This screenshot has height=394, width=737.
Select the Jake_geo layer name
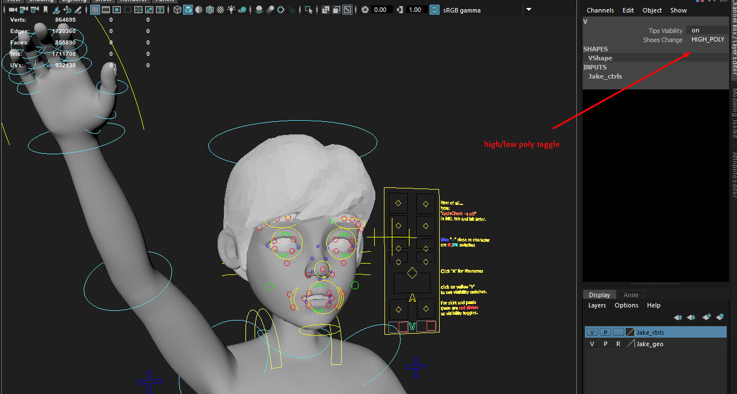point(650,344)
